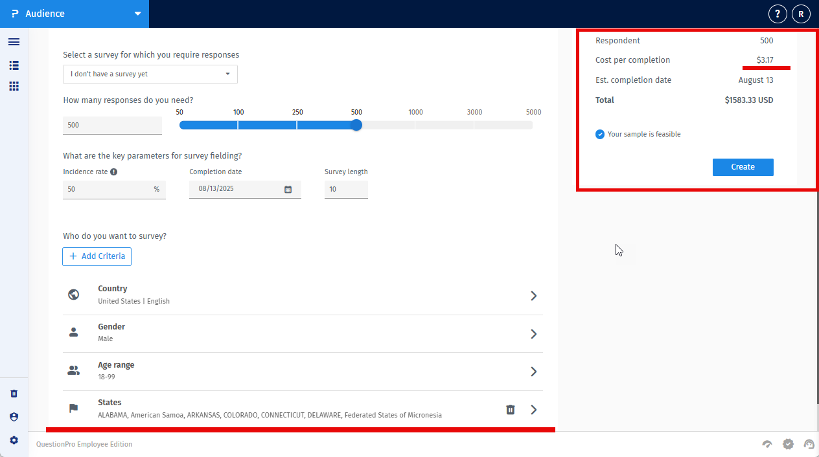The image size is (819, 457).
Task: Click the shield account icon in sidebar
Action: 14,417
